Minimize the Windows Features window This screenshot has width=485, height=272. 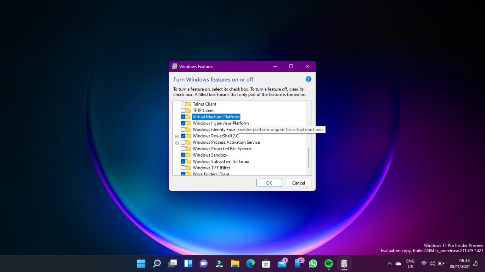[275, 66]
